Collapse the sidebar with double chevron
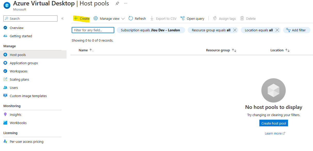The image size is (313, 151). tap(62, 18)
